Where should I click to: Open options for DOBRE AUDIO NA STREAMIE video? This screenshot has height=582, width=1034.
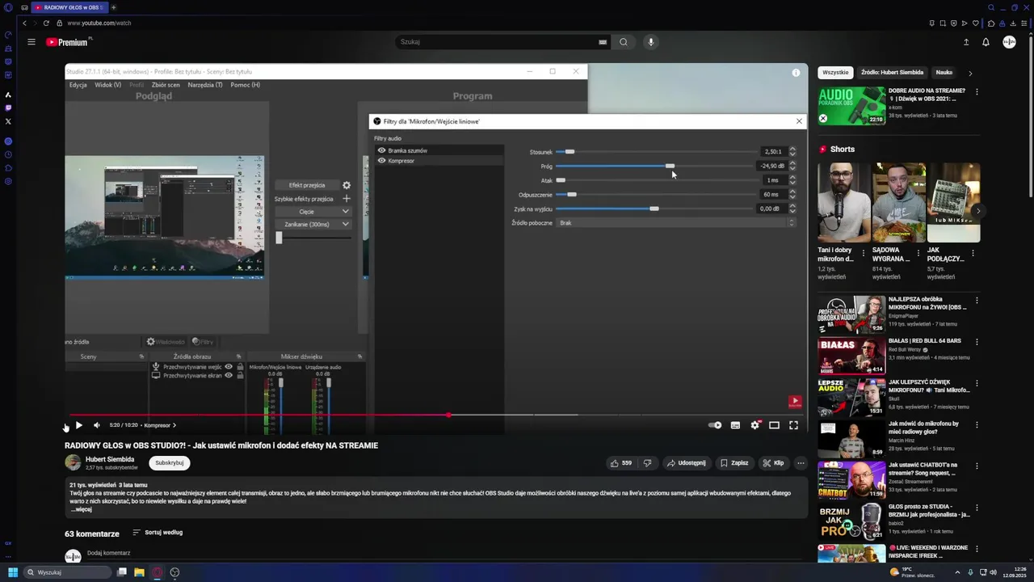coord(977,92)
